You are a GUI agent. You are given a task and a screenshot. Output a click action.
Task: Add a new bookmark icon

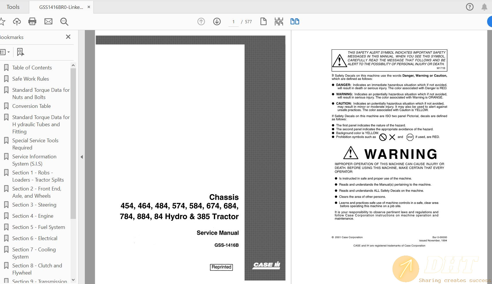(20, 52)
